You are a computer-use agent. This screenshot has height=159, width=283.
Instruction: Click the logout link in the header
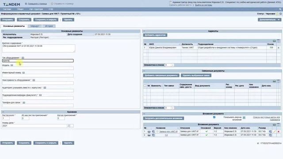203,5
